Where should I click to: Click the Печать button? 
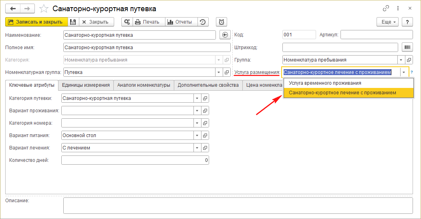[x=147, y=22]
